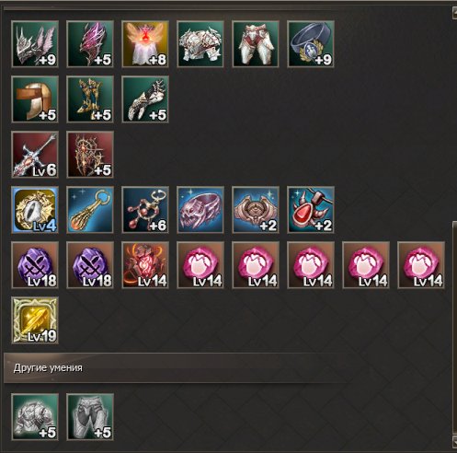Click the purple crystal shard item +5
The height and width of the screenshot is (453, 457).
[90, 44]
